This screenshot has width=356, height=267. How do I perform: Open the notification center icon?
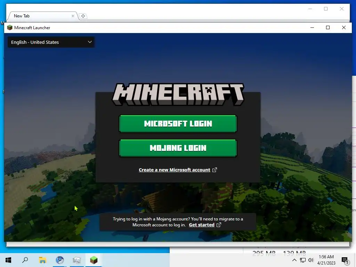[345, 260]
